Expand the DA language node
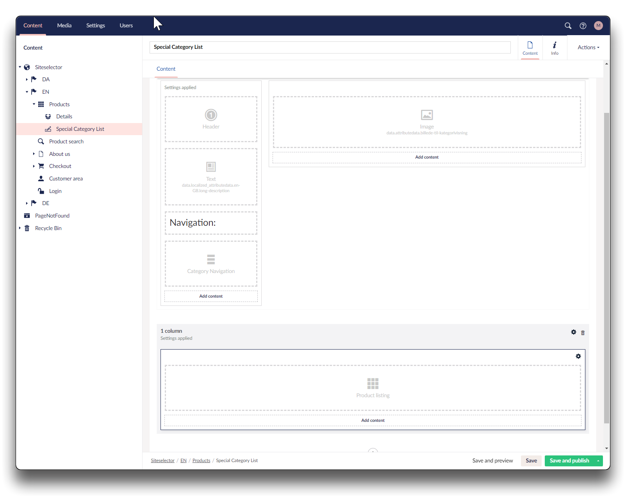 click(27, 79)
